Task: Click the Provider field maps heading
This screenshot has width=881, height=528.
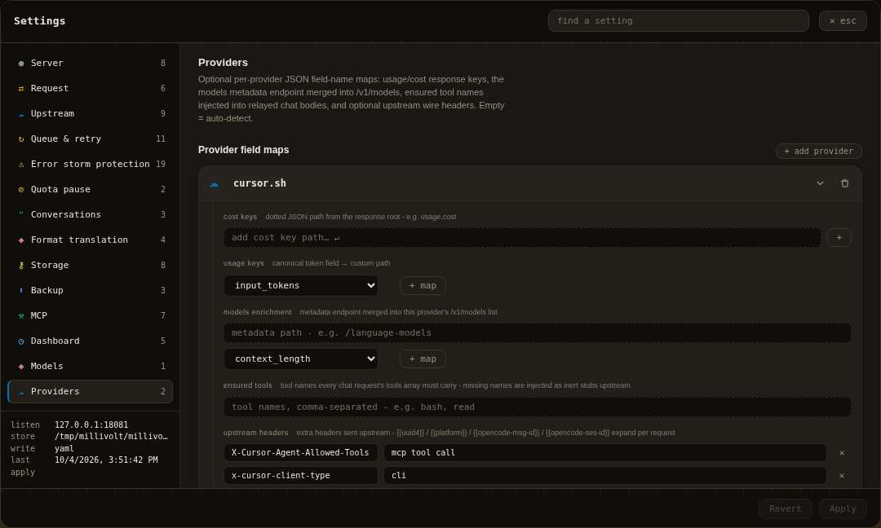Action: [x=243, y=150]
